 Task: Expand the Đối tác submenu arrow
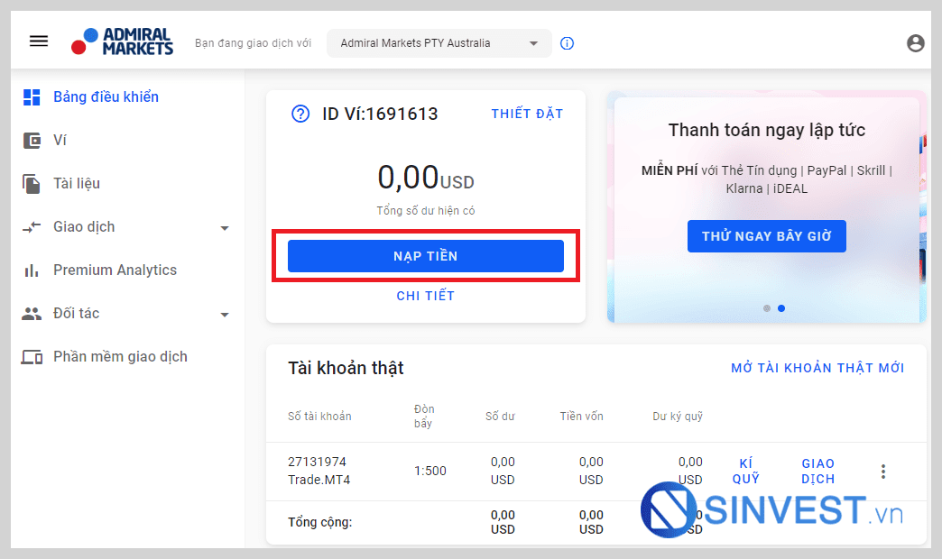tap(225, 315)
